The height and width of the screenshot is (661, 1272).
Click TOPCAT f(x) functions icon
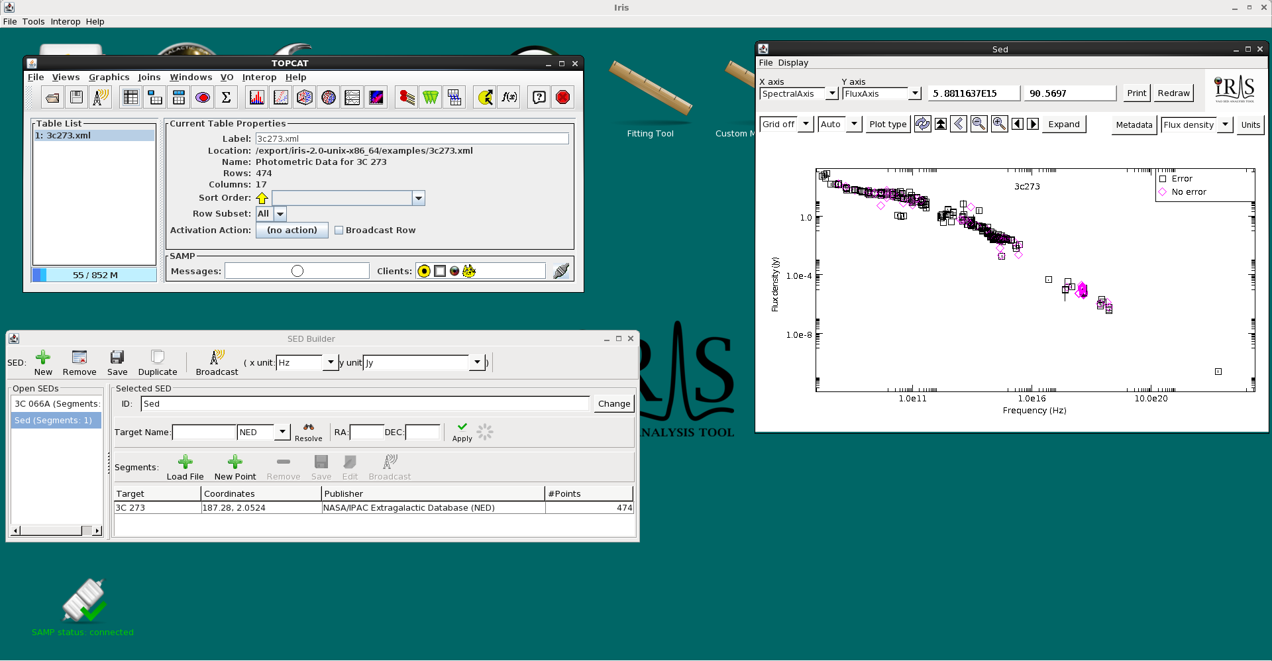click(509, 97)
